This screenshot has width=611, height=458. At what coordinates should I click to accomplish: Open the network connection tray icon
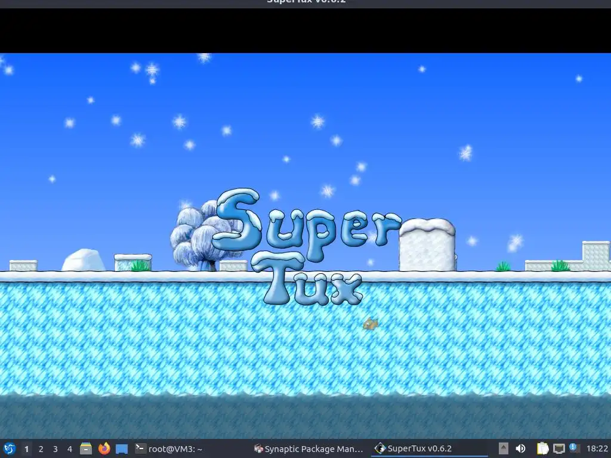coord(558,448)
